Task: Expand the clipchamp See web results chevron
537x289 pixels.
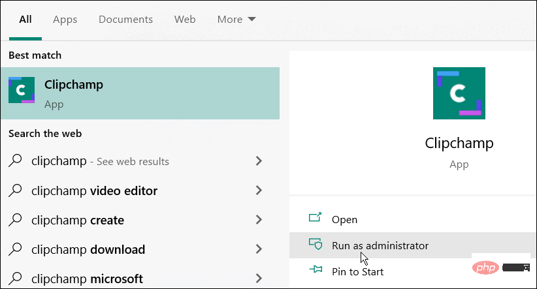Action: (x=259, y=160)
